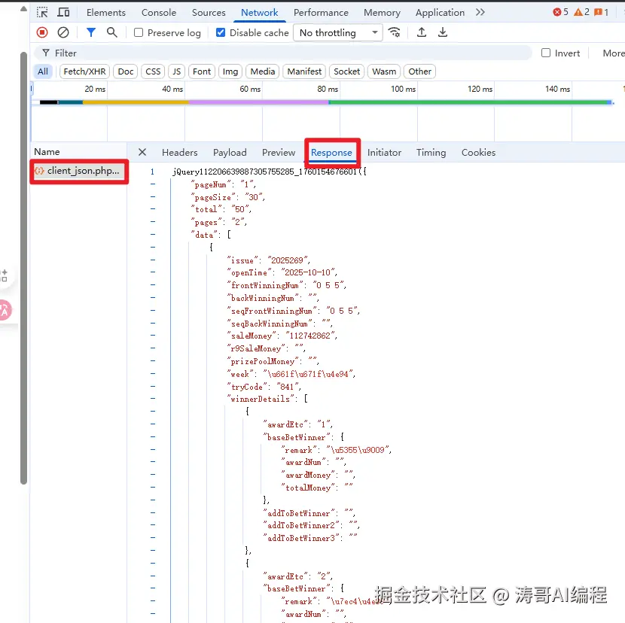Open the network filter icon
The height and width of the screenshot is (623, 625).
[90, 32]
